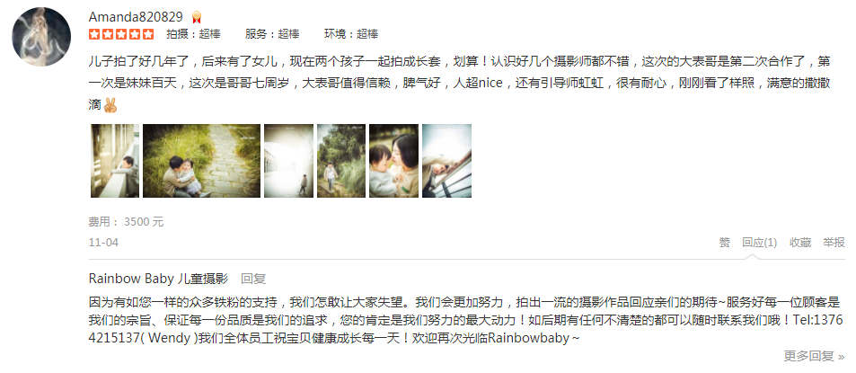Open Amanda820829's profile avatar
This screenshot has width=856, height=373.
click(x=41, y=37)
